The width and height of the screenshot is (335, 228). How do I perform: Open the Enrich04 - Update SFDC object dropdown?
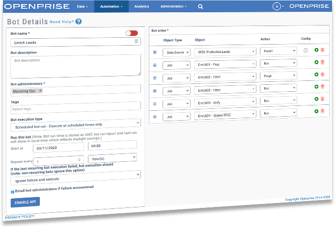click(225, 115)
